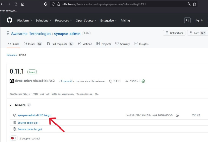Click the fork count 147
Image resolution: width=208 pixels, height=142 pixels.
click(x=203, y=33)
